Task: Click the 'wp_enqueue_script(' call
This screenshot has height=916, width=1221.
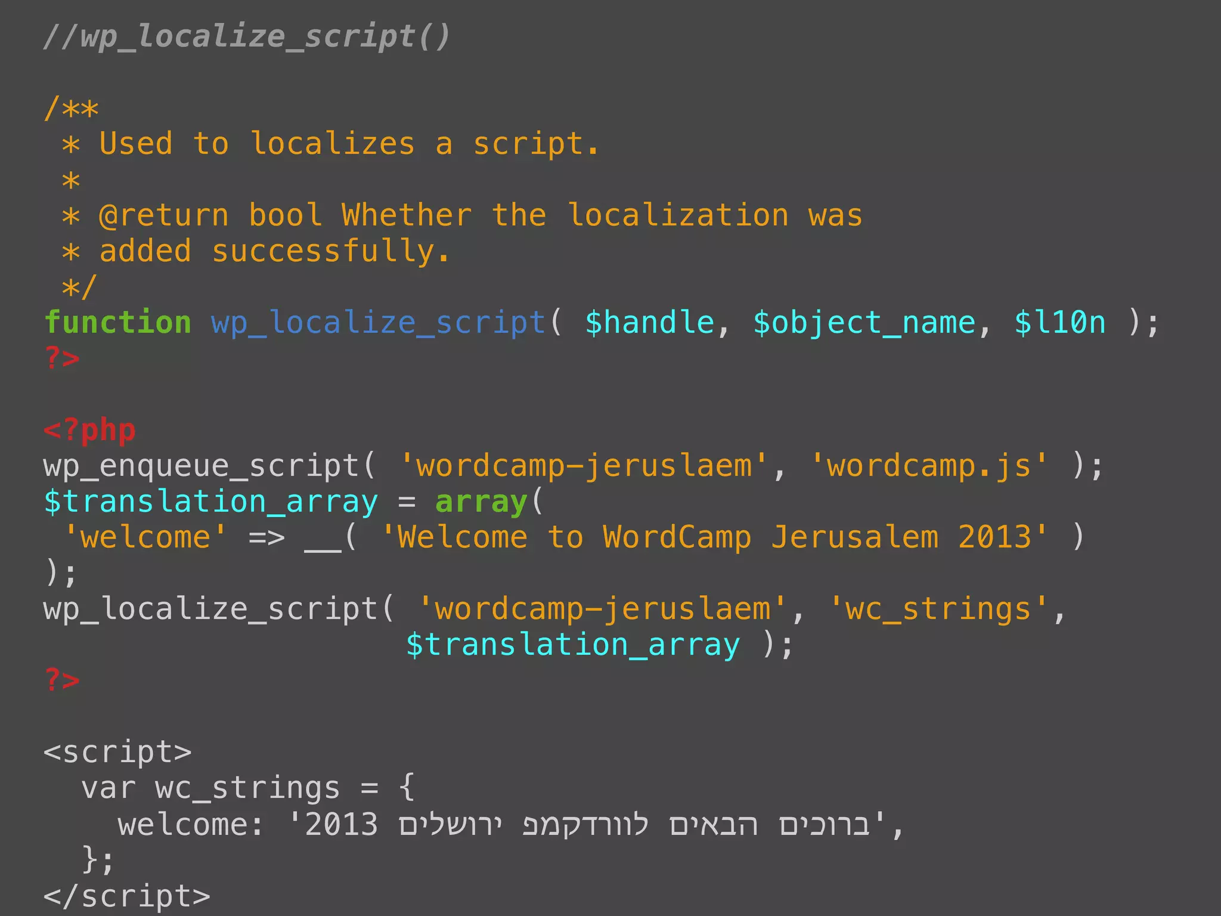Action: (x=210, y=466)
